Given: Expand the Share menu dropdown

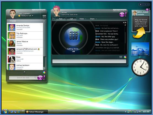Looking at the screenshot, I should 93,19.
